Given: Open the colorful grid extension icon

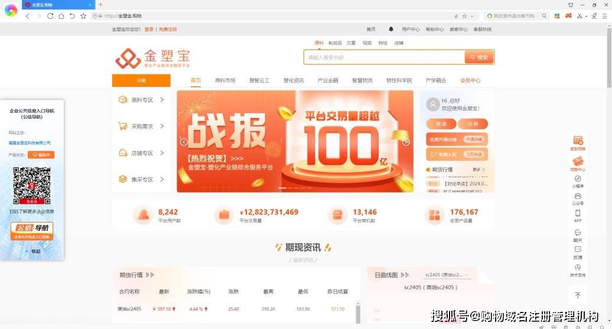Looking at the screenshot, I should [557, 16].
